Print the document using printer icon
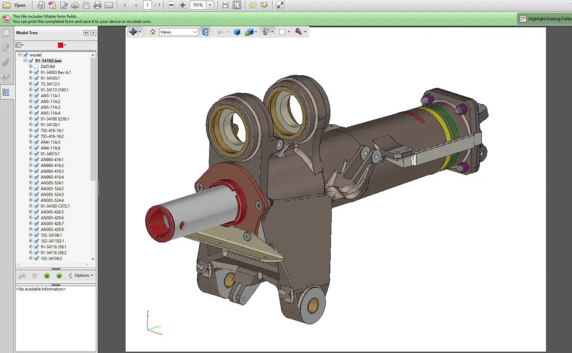This screenshot has width=572, height=353. click(x=98, y=5)
